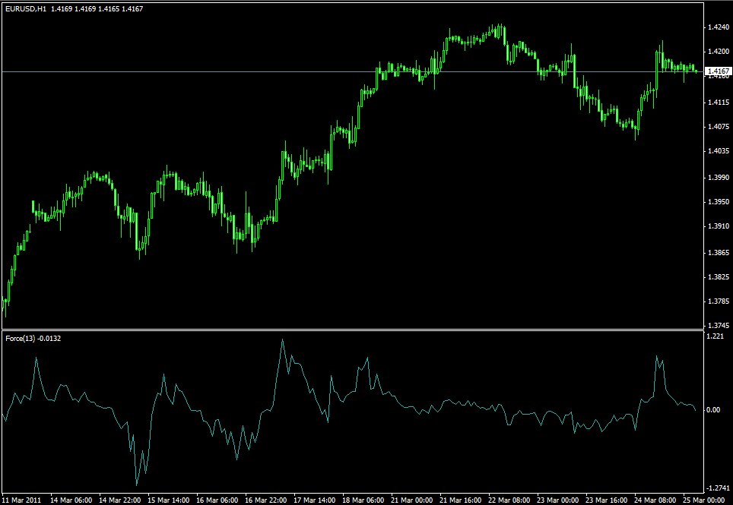733x505 pixels.
Task: Click the 25 Mar 00:00 time label
Action: [703, 500]
